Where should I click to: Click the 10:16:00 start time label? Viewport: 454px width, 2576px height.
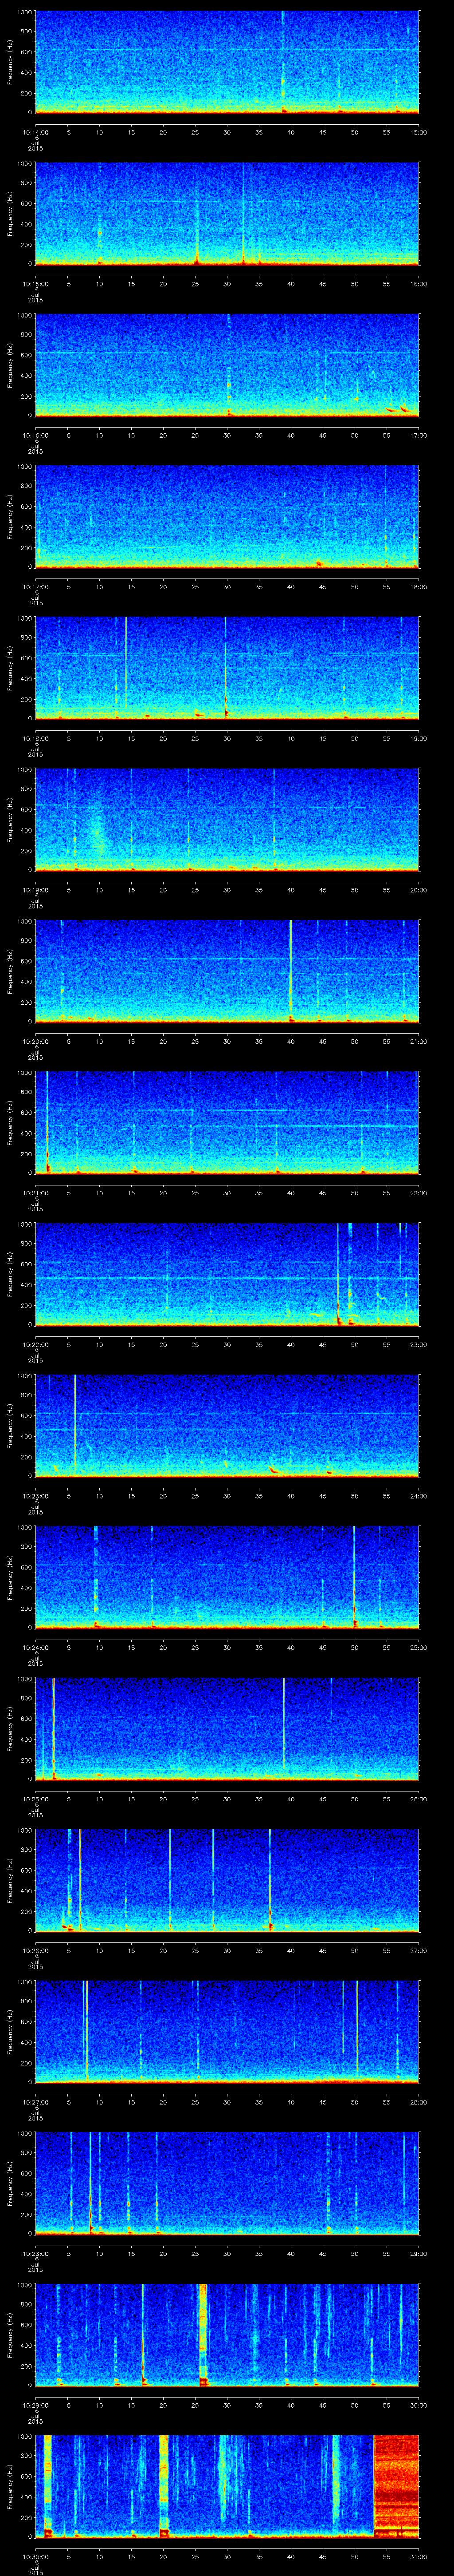point(35,435)
